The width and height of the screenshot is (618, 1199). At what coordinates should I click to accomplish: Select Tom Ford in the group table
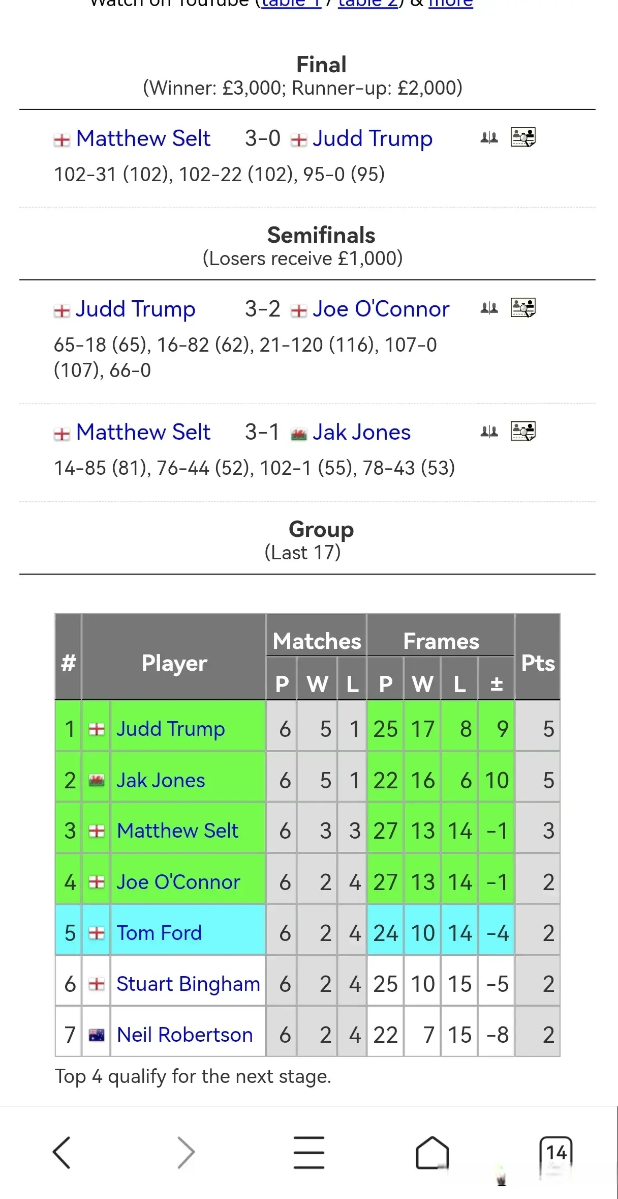[159, 933]
